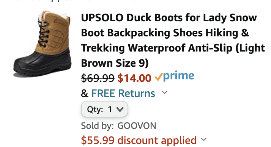Image resolution: width=271 pixels, height=147 pixels.
Task: Open the FREE Returns link
Action: pyautogui.click(x=123, y=93)
